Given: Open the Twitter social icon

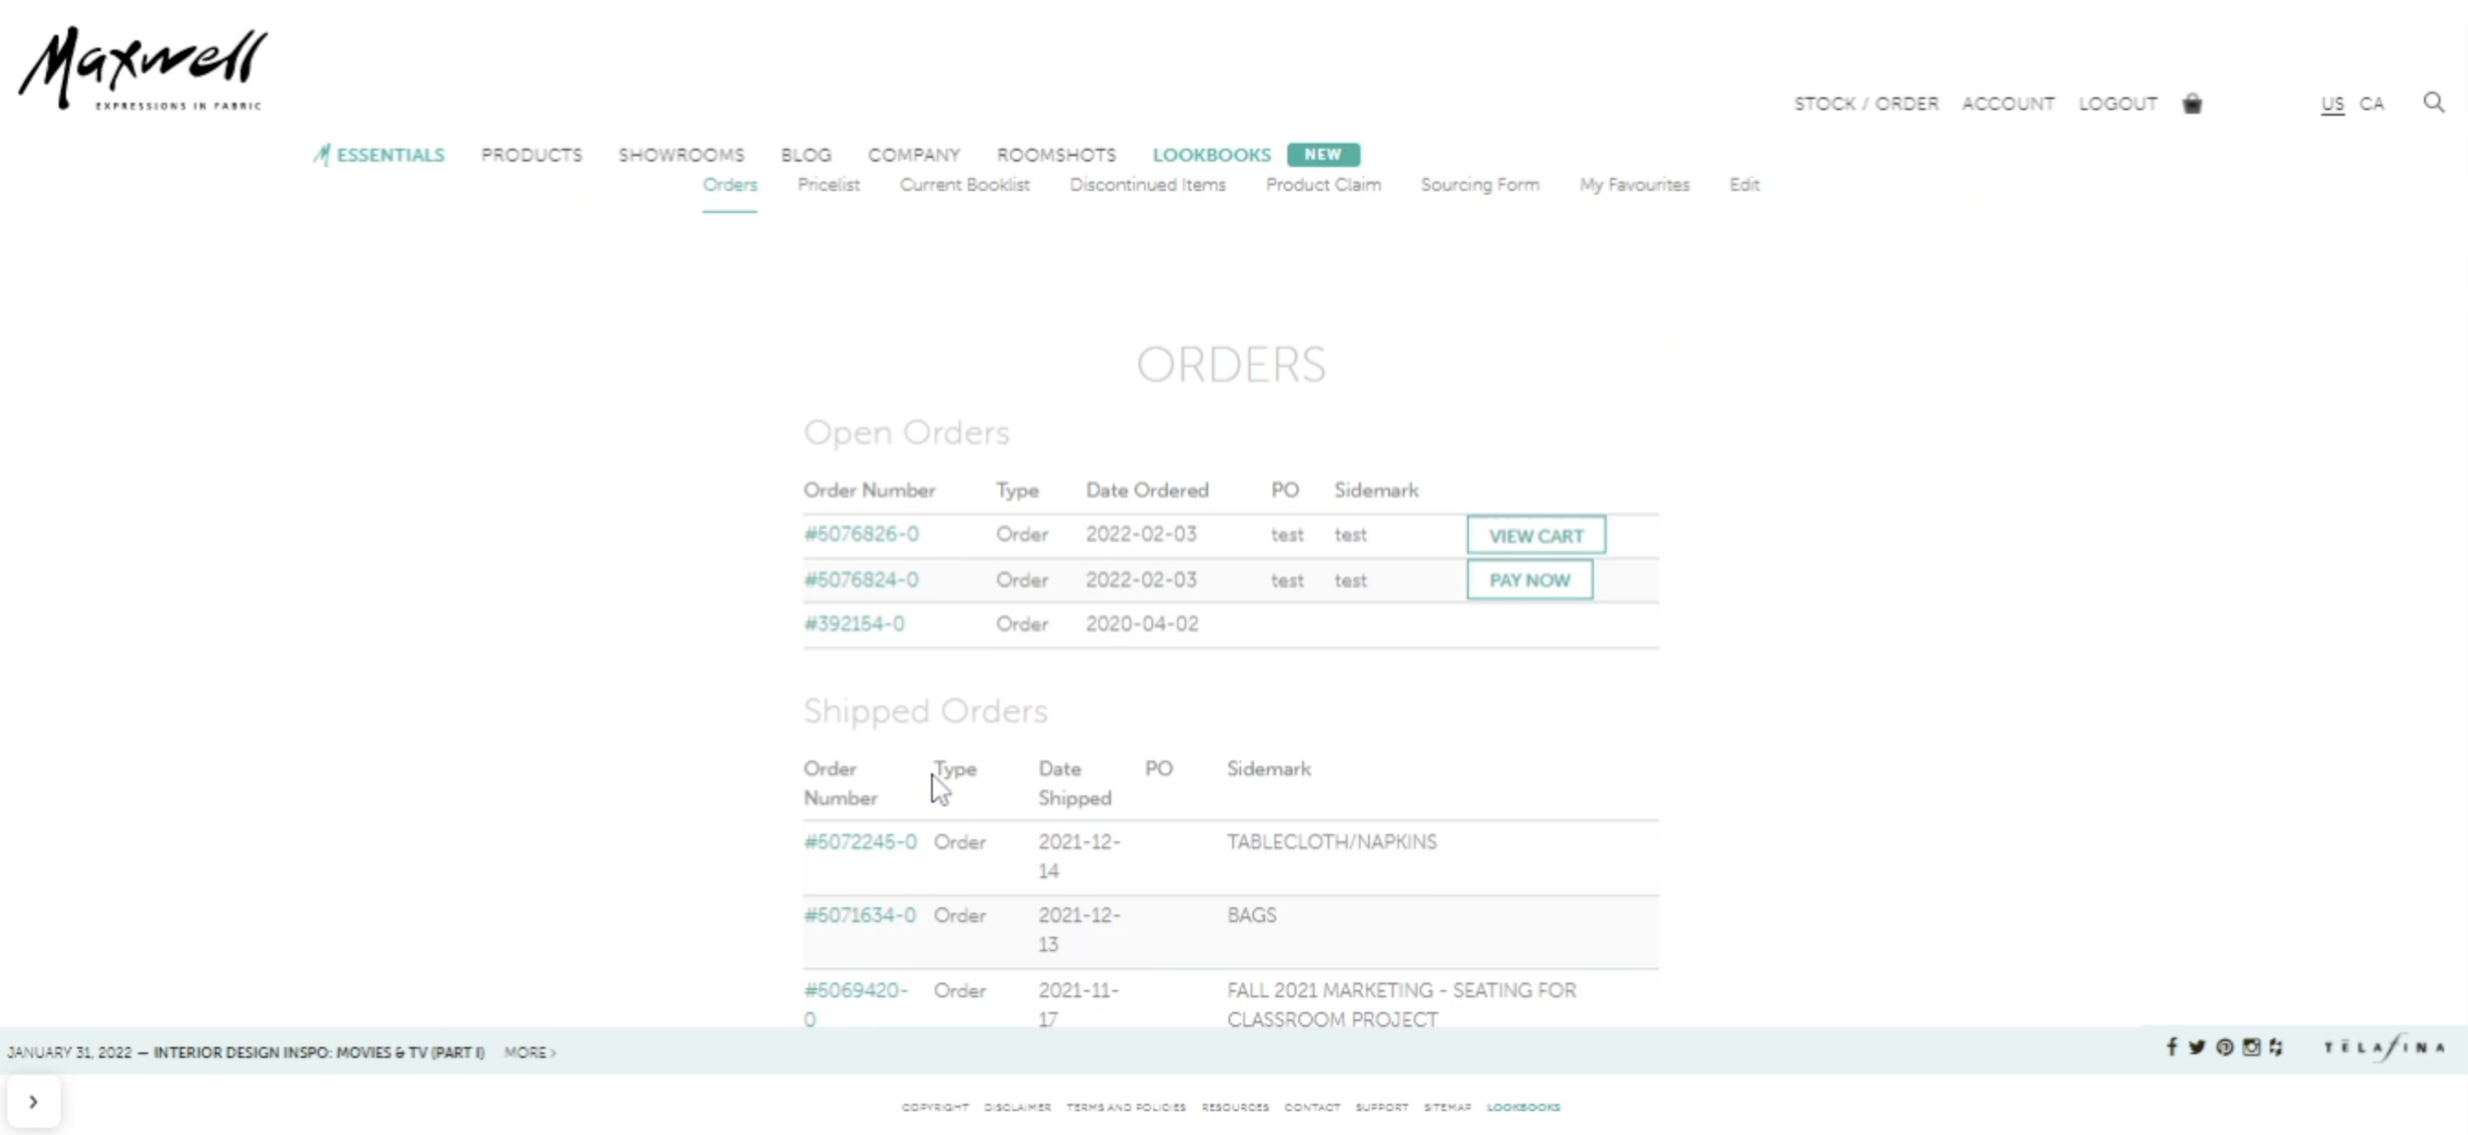Looking at the screenshot, I should tap(2197, 1047).
